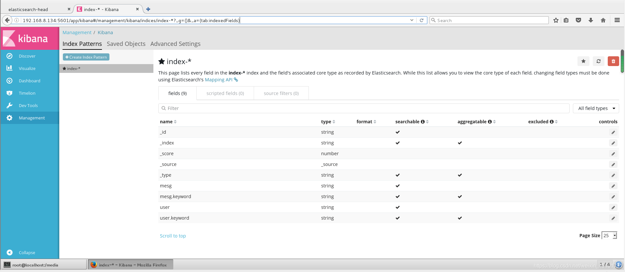Click Management breadcrumb link
625x272 pixels.
(x=77, y=33)
